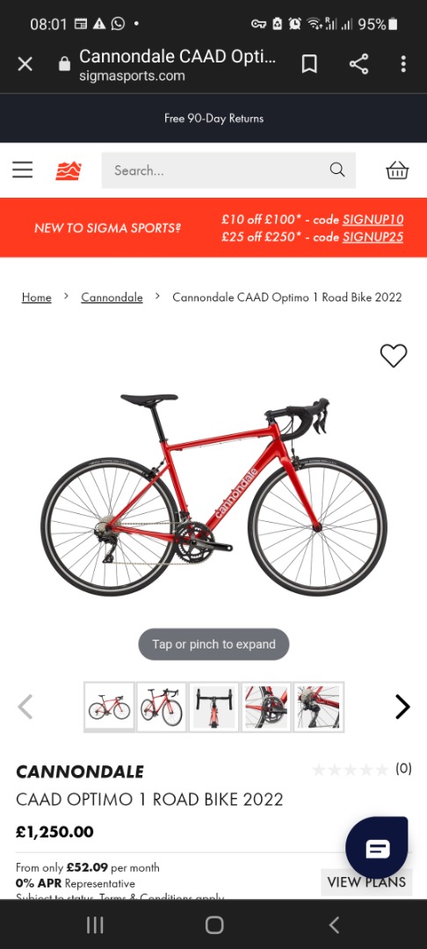Tap View Plans finance button
Image resolution: width=427 pixels, height=949 pixels.
pos(366,882)
